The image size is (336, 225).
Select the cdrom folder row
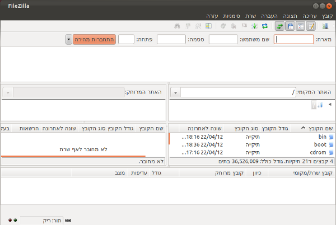pos(252,152)
